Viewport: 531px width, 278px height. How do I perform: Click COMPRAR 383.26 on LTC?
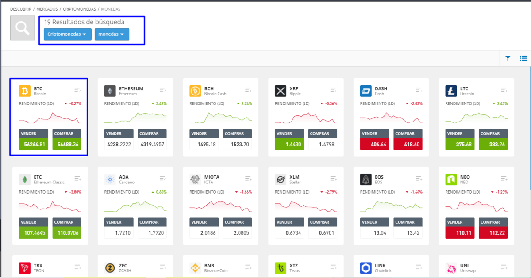493,140
